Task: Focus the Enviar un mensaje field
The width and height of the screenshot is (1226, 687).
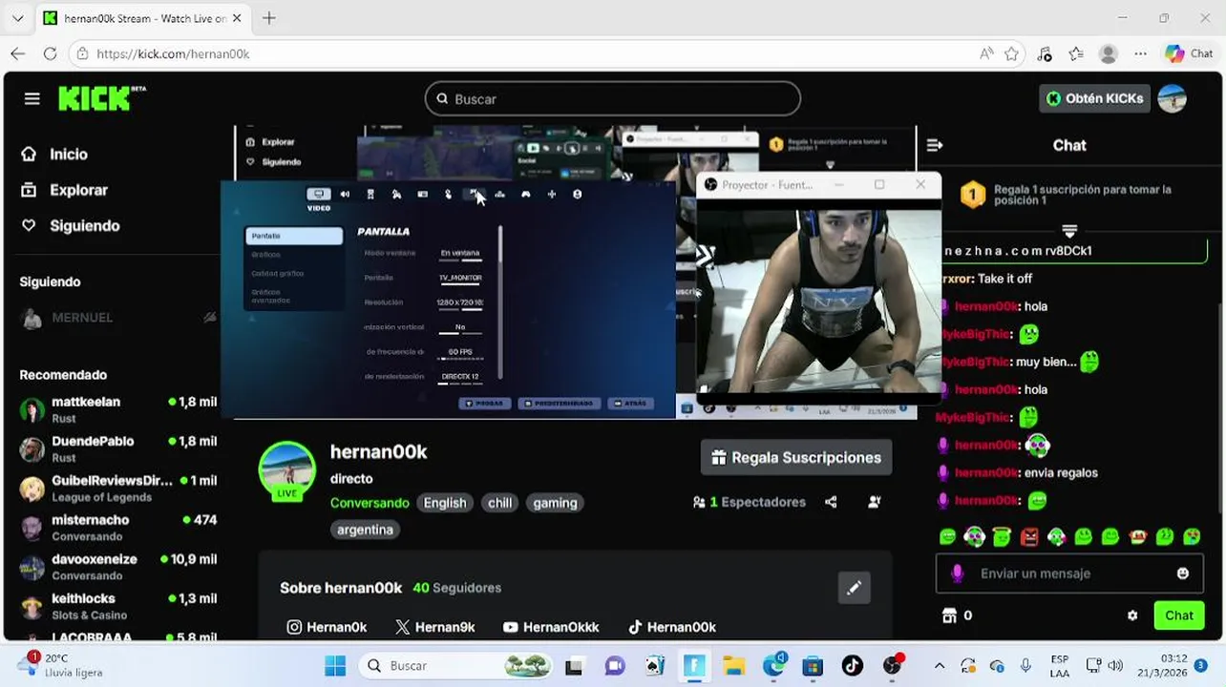Action: point(1069,573)
